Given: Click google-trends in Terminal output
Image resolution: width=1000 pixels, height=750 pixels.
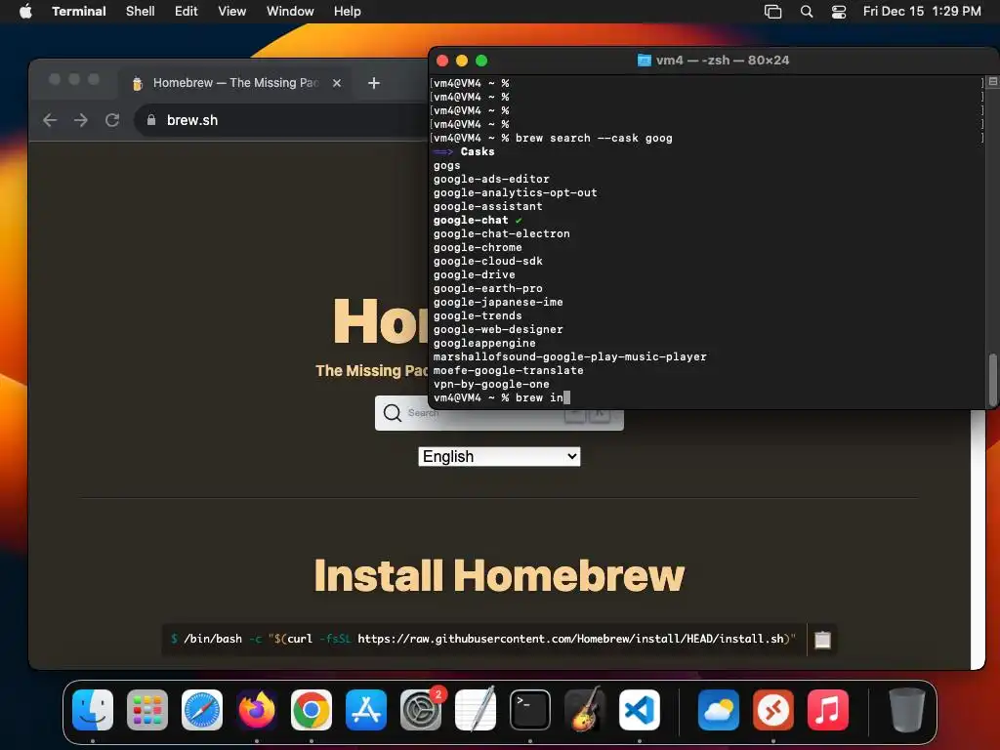Looking at the screenshot, I should click(478, 315).
